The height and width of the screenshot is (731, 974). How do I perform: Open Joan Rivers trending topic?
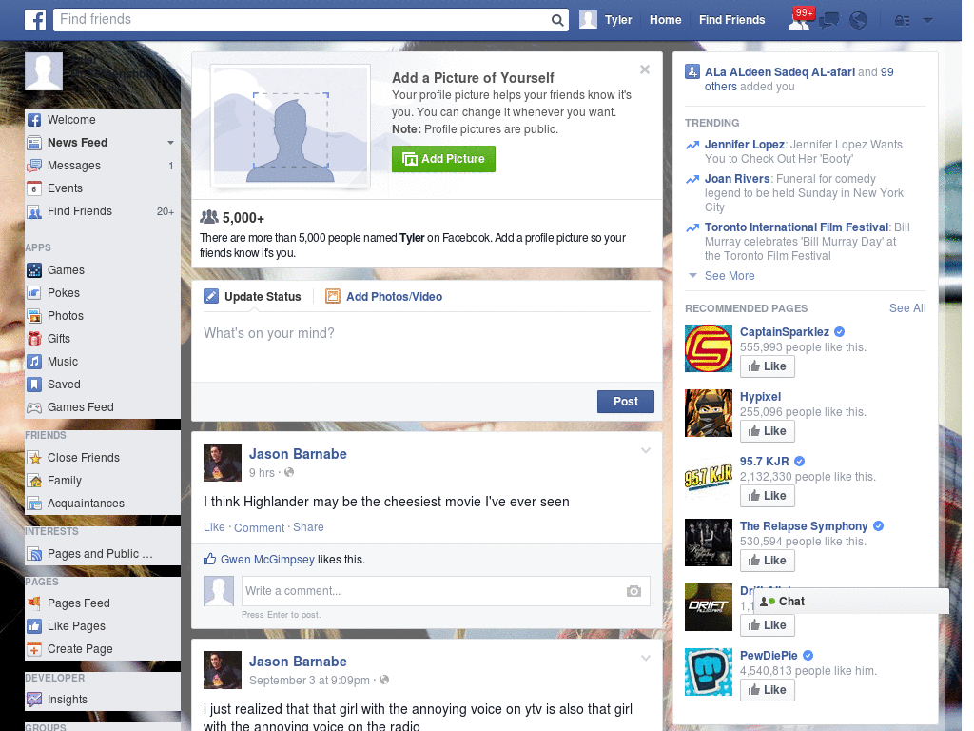737,179
